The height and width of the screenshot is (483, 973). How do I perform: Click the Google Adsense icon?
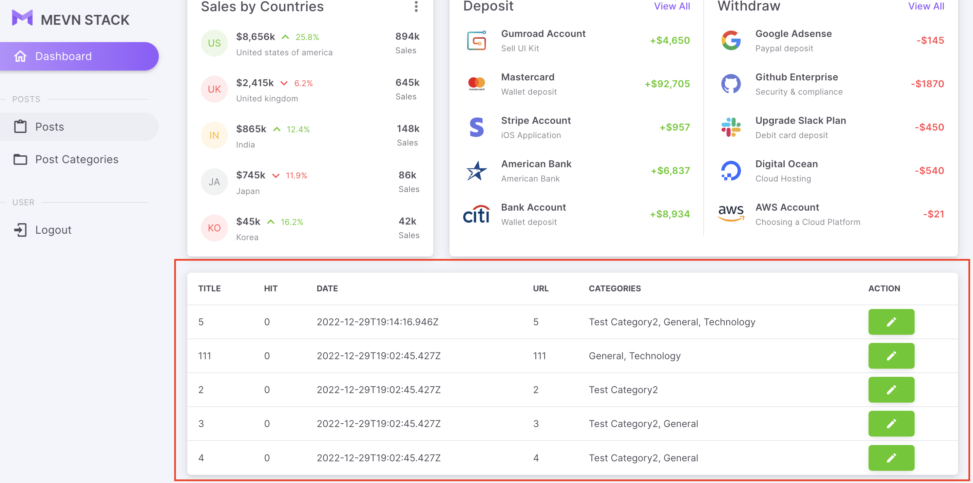(730, 40)
